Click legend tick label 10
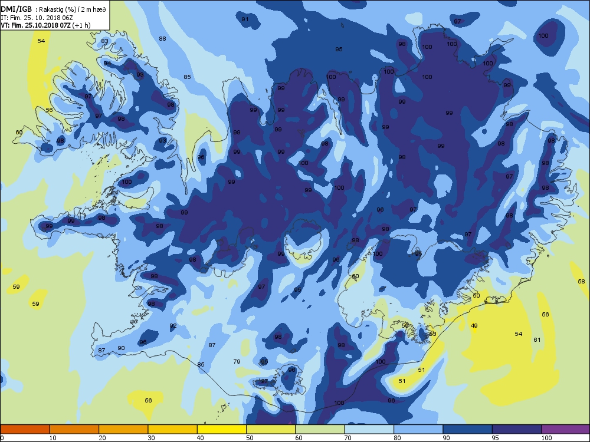 (53, 438)
